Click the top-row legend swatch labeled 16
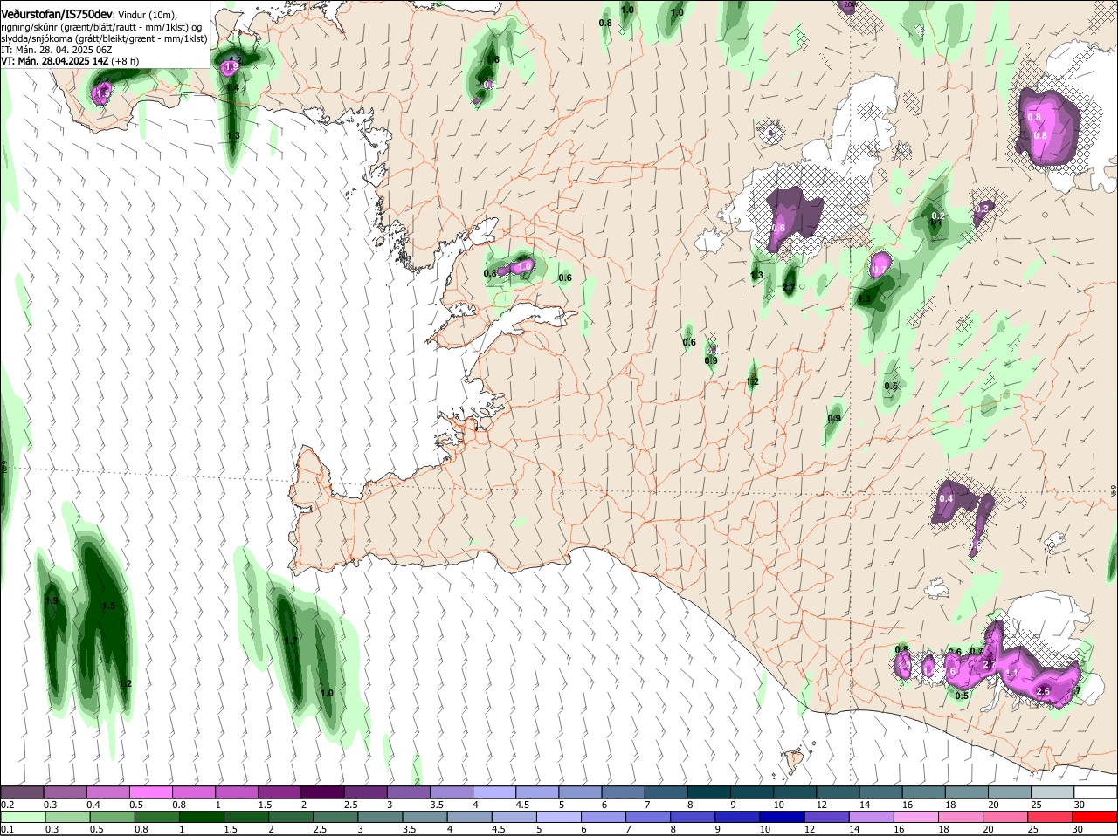This screenshot has width=1118, height=836. (924, 792)
